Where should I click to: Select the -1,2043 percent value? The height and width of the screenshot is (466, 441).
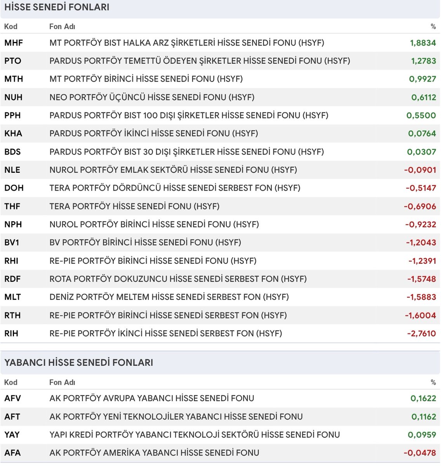pyautogui.click(x=421, y=243)
